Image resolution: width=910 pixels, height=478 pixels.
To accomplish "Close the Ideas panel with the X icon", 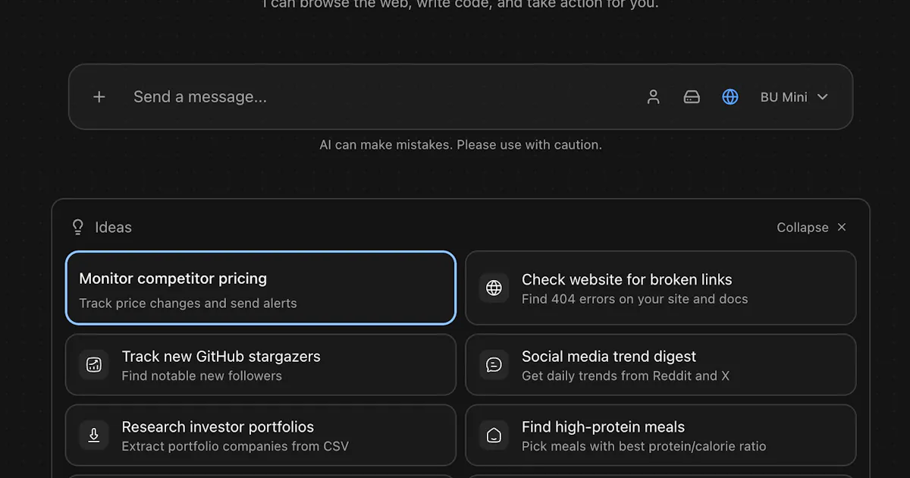I will [842, 228].
